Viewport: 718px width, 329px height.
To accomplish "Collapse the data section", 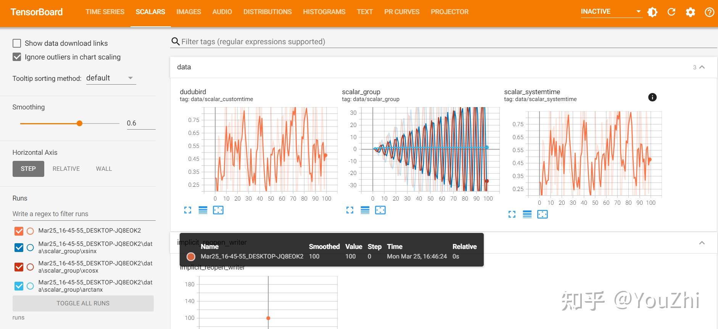I will 702,67.
